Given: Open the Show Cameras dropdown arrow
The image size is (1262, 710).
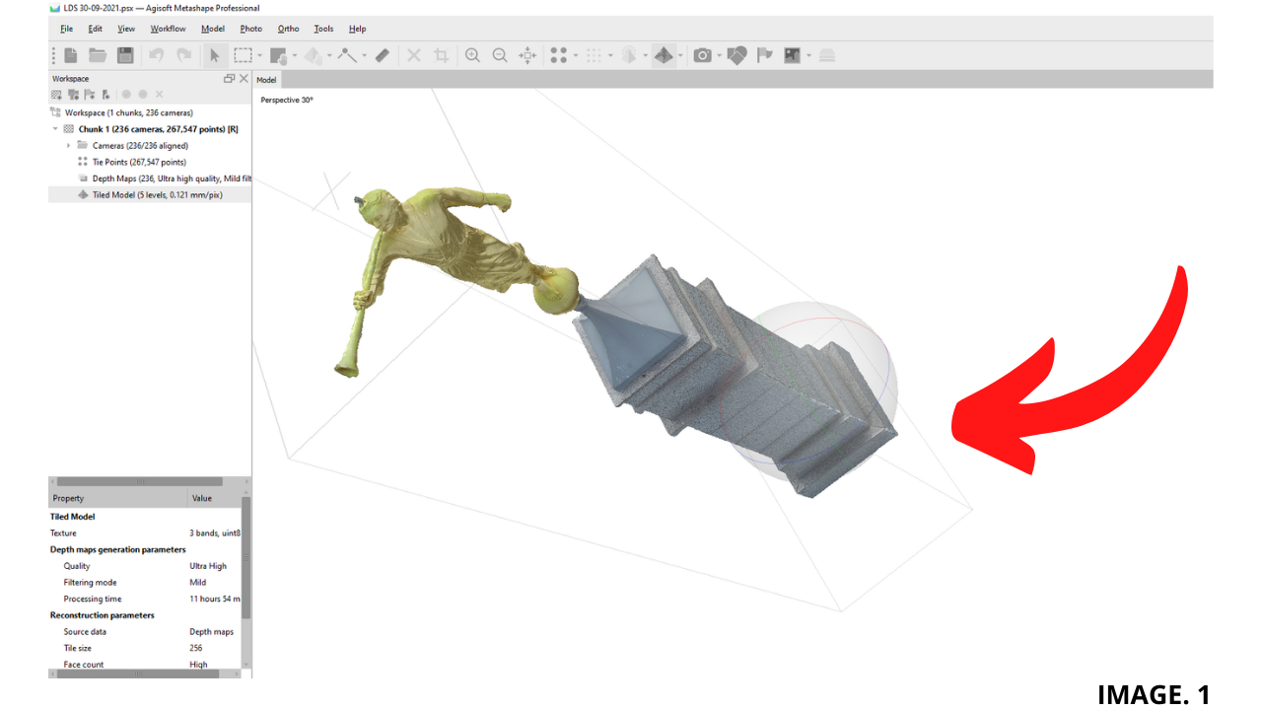Looking at the screenshot, I should (x=719, y=56).
